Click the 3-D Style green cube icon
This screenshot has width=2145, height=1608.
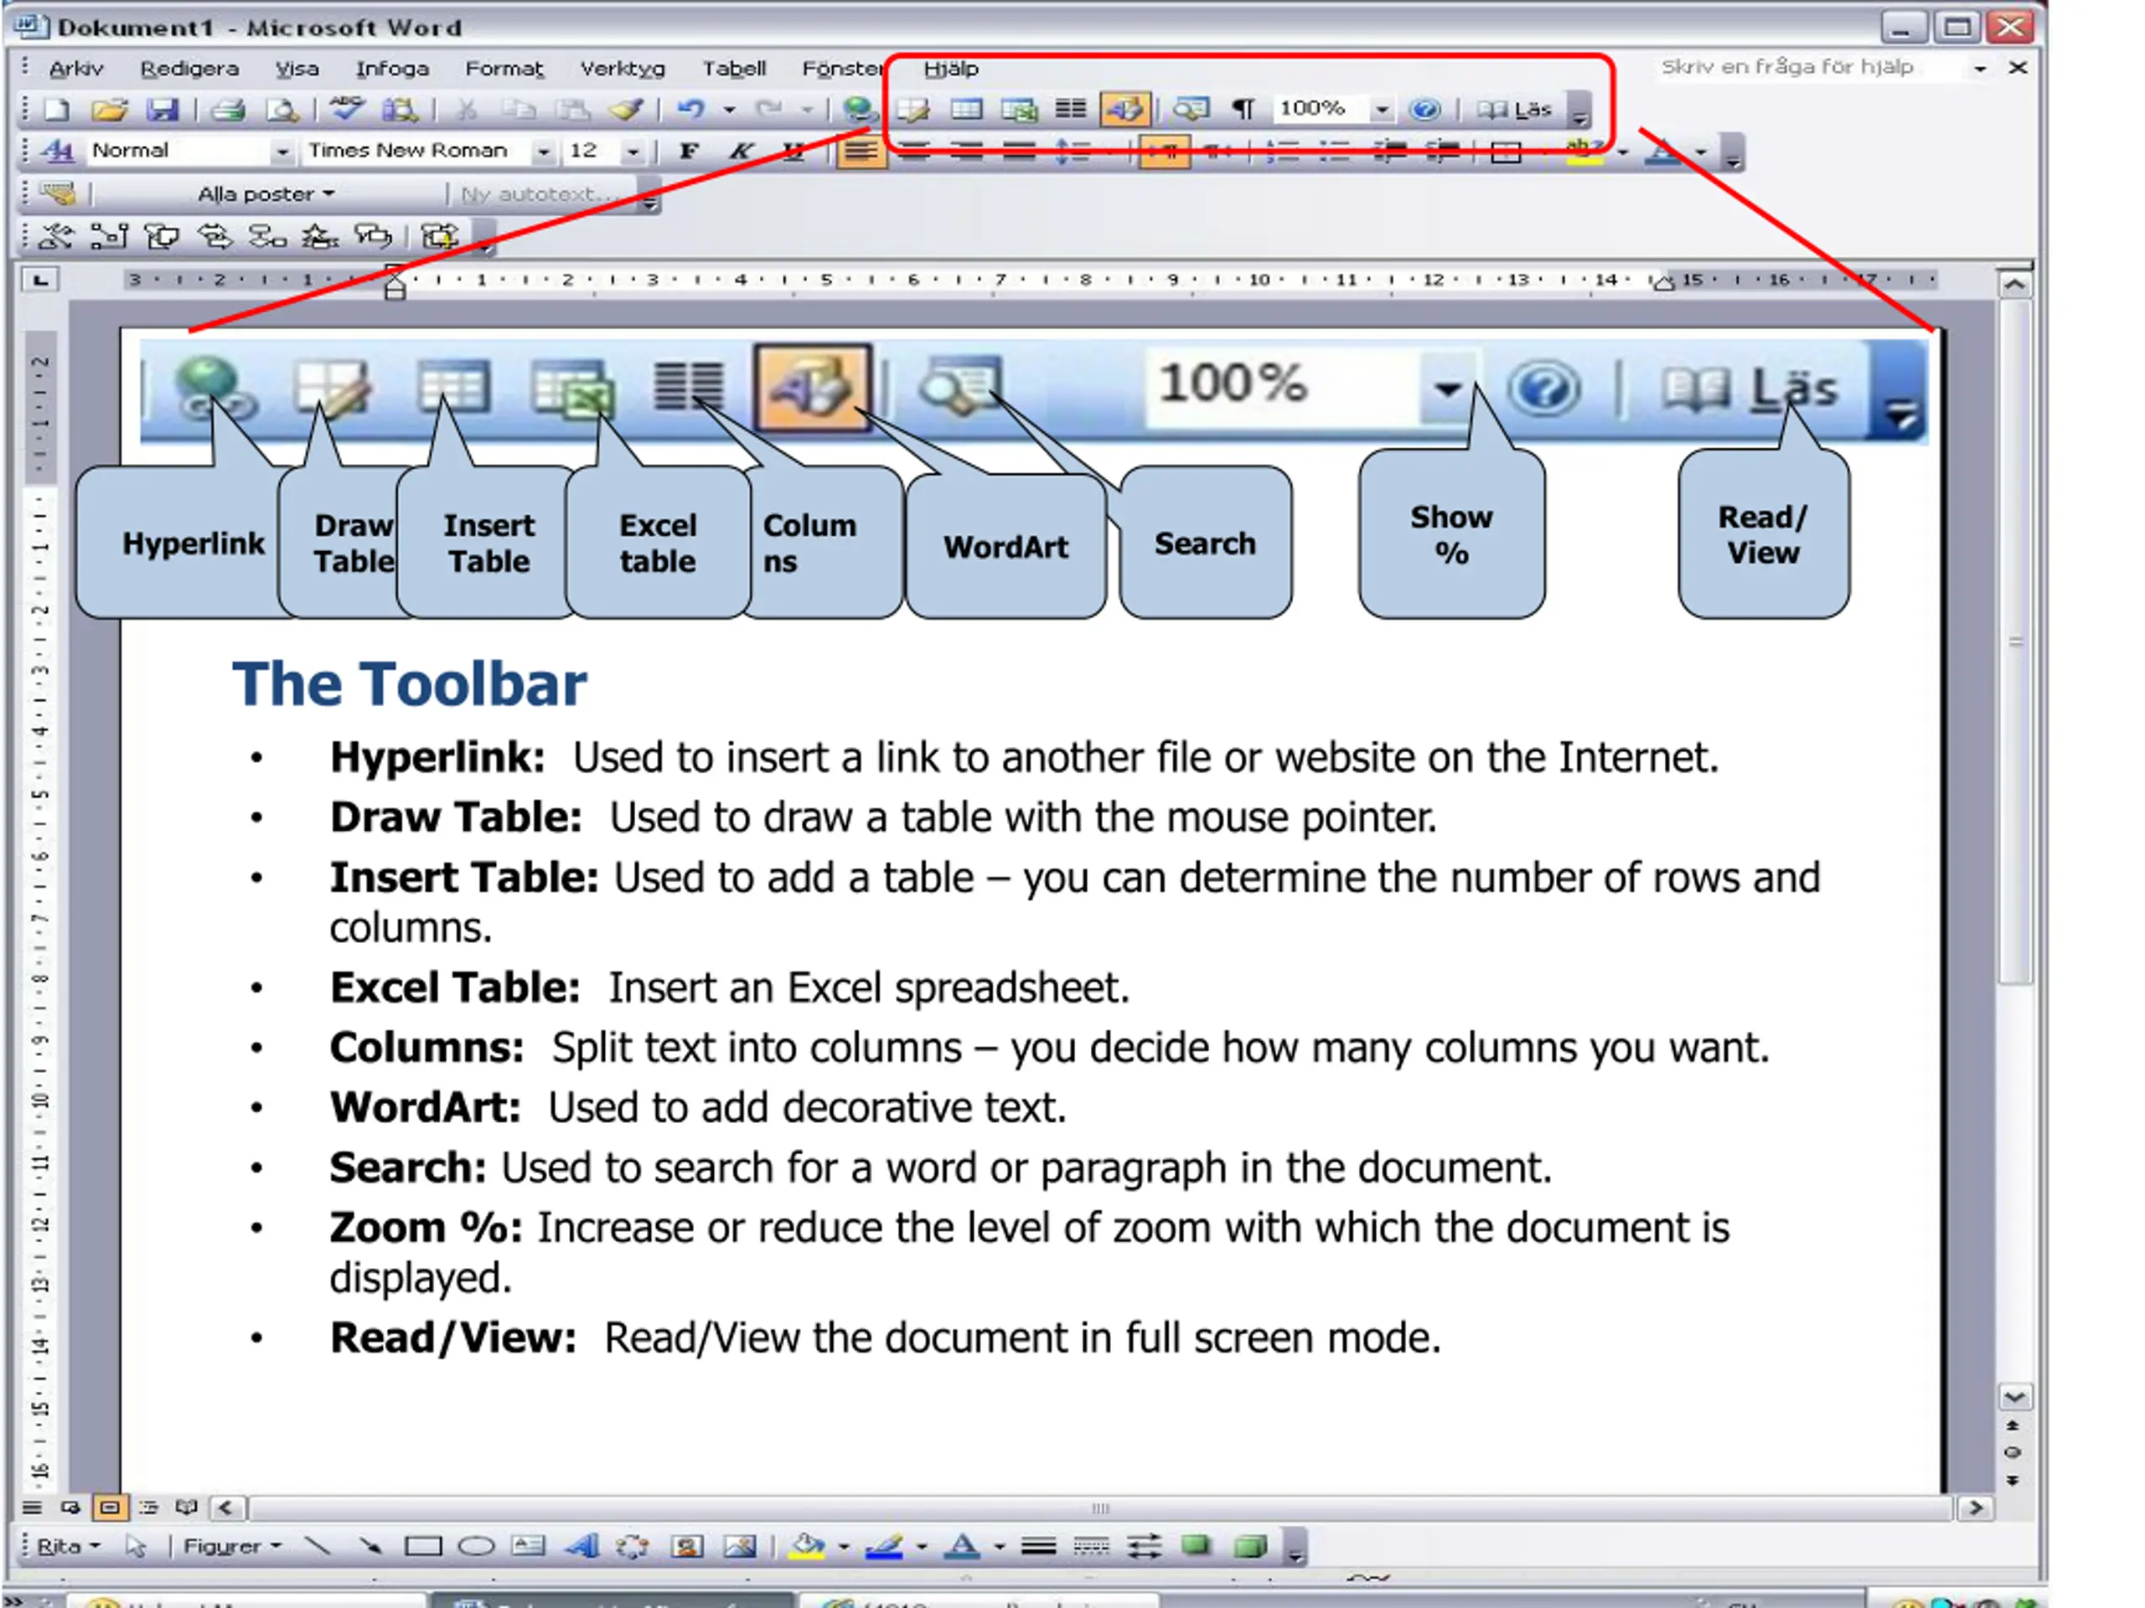(x=1251, y=1546)
